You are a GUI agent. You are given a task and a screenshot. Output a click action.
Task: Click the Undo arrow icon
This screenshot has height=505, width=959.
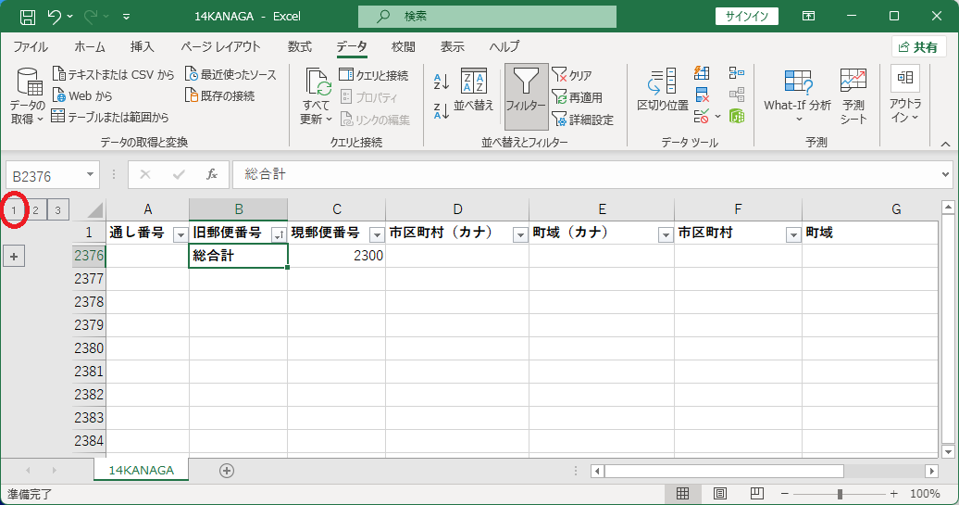[54, 17]
